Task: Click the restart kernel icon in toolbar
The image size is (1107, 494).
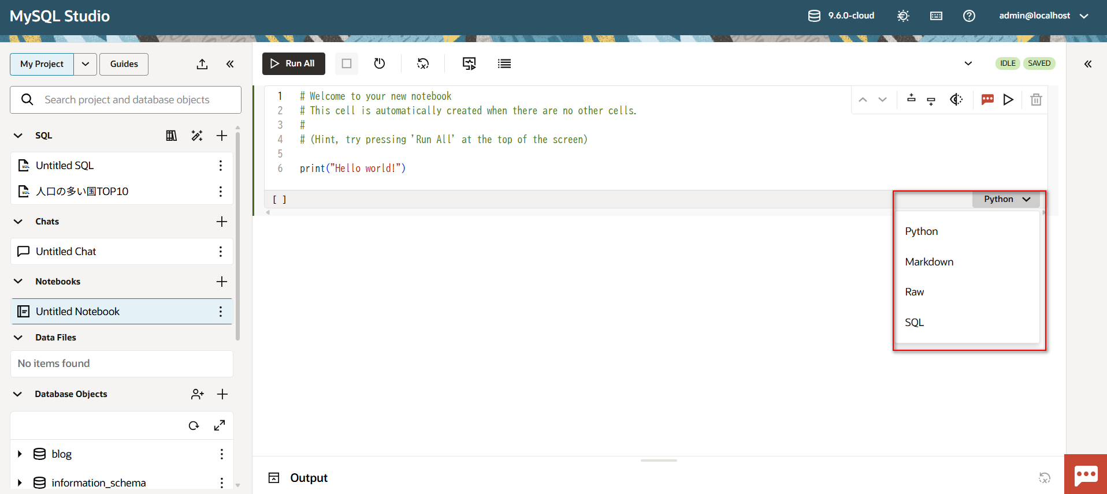Action: click(379, 63)
